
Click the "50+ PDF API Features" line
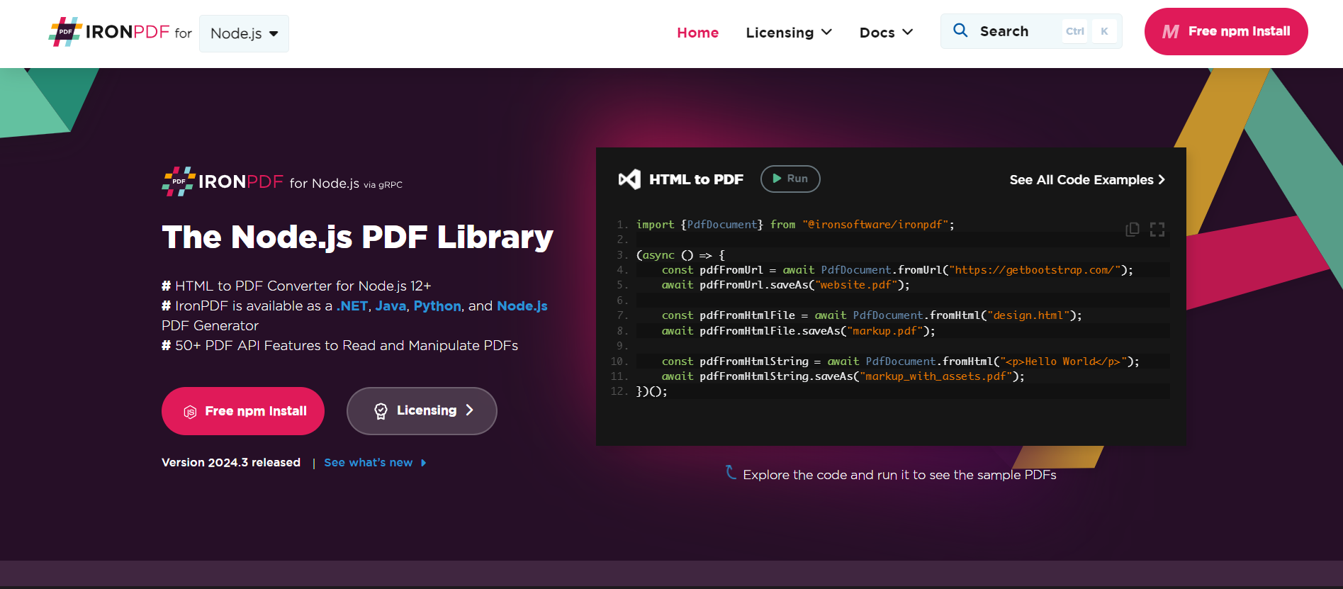(x=340, y=346)
